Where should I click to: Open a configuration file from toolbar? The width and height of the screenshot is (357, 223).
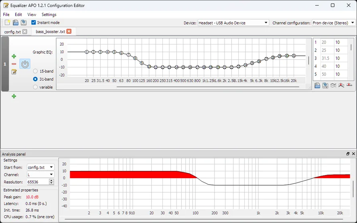point(16,22)
